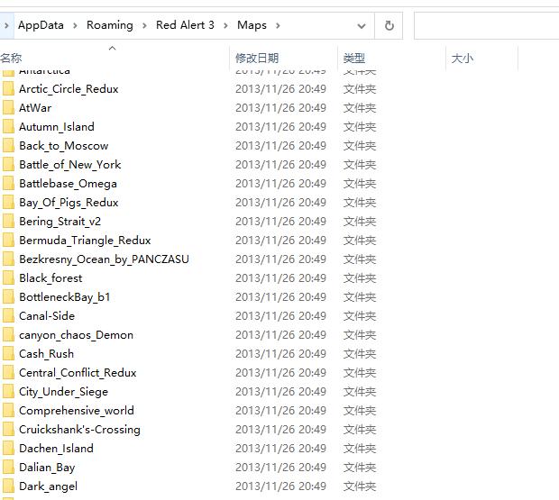Image resolution: width=559 pixels, height=500 pixels.
Task: Click the Back_to_Moscow folder icon
Action: [8, 146]
